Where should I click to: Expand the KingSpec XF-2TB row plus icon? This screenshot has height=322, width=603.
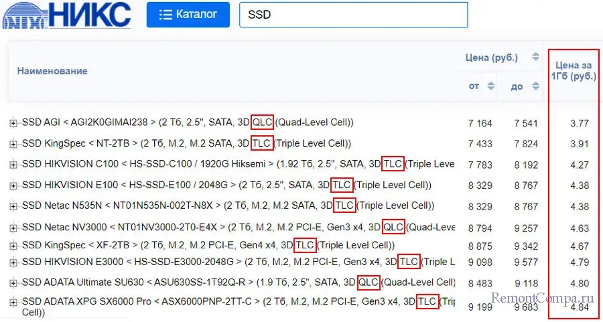[x=13, y=245]
